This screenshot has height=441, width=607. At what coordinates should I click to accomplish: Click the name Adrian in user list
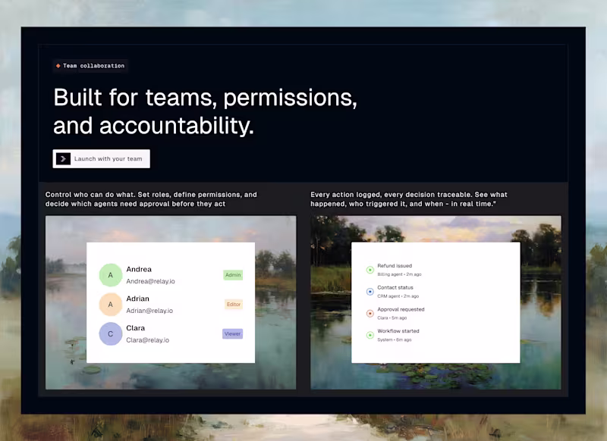coord(137,299)
